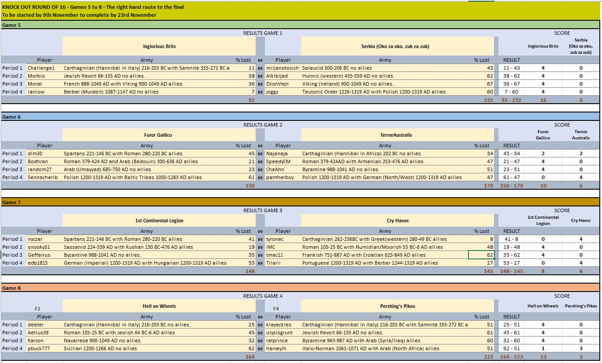This screenshot has height=363, width=602.
Task: Select player cell deeter
Action: 45,325
